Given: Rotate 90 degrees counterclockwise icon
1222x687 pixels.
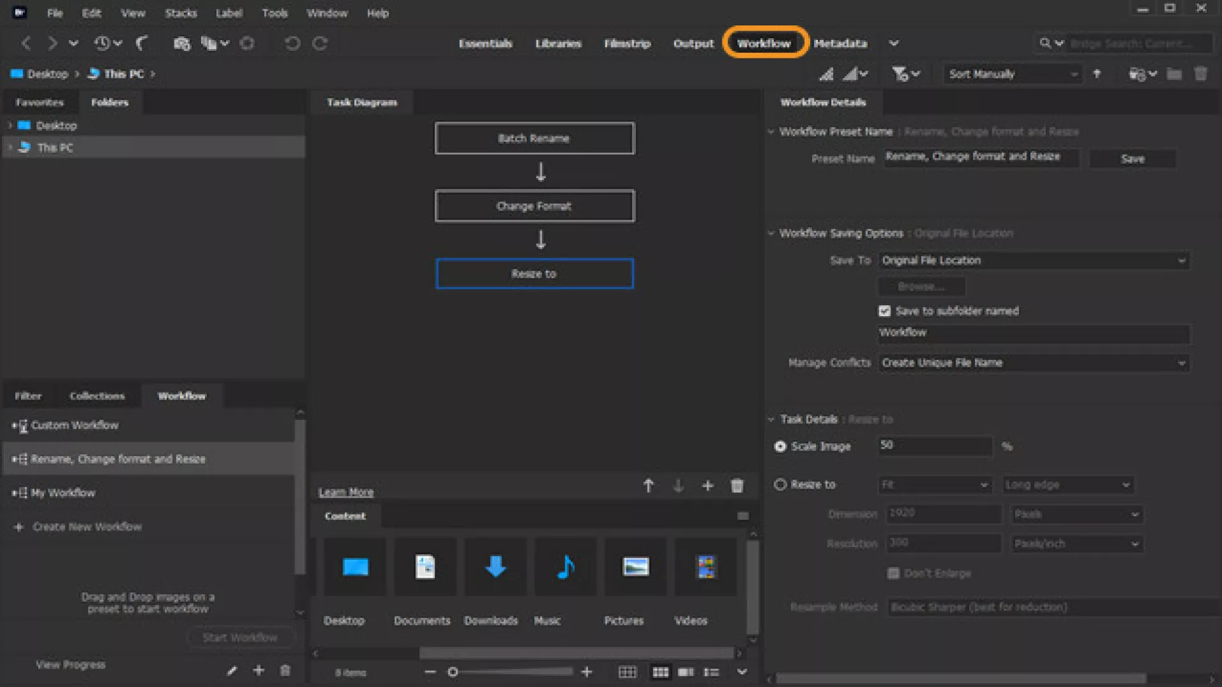Looking at the screenshot, I should pos(292,43).
